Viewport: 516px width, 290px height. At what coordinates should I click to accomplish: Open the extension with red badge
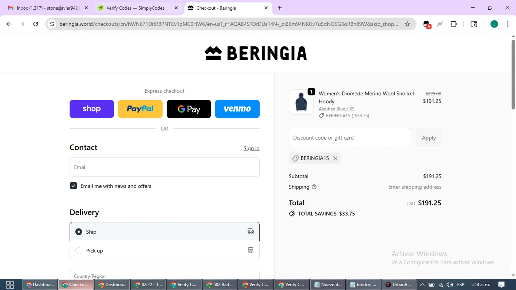pos(427,24)
